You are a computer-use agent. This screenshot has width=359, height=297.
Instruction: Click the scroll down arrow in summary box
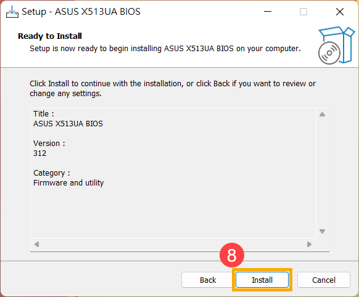(x=323, y=232)
